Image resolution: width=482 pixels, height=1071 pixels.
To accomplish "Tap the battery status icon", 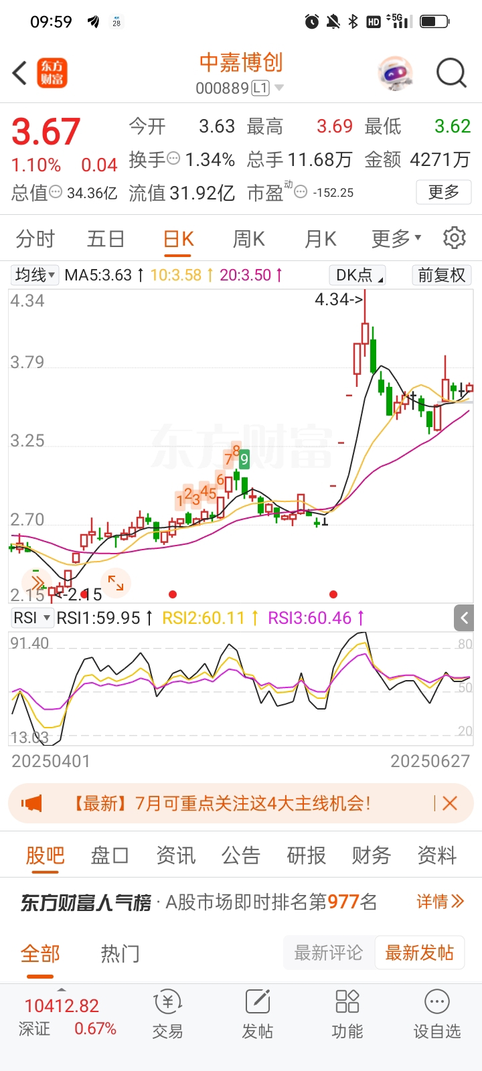I will click(434, 21).
